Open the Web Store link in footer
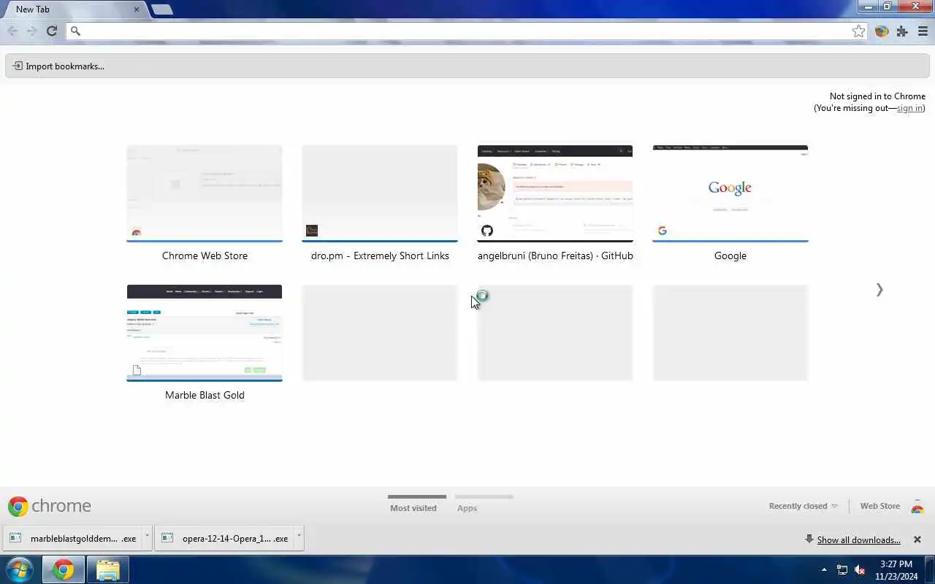This screenshot has width=935, height=584. click(x=880, y=506)
